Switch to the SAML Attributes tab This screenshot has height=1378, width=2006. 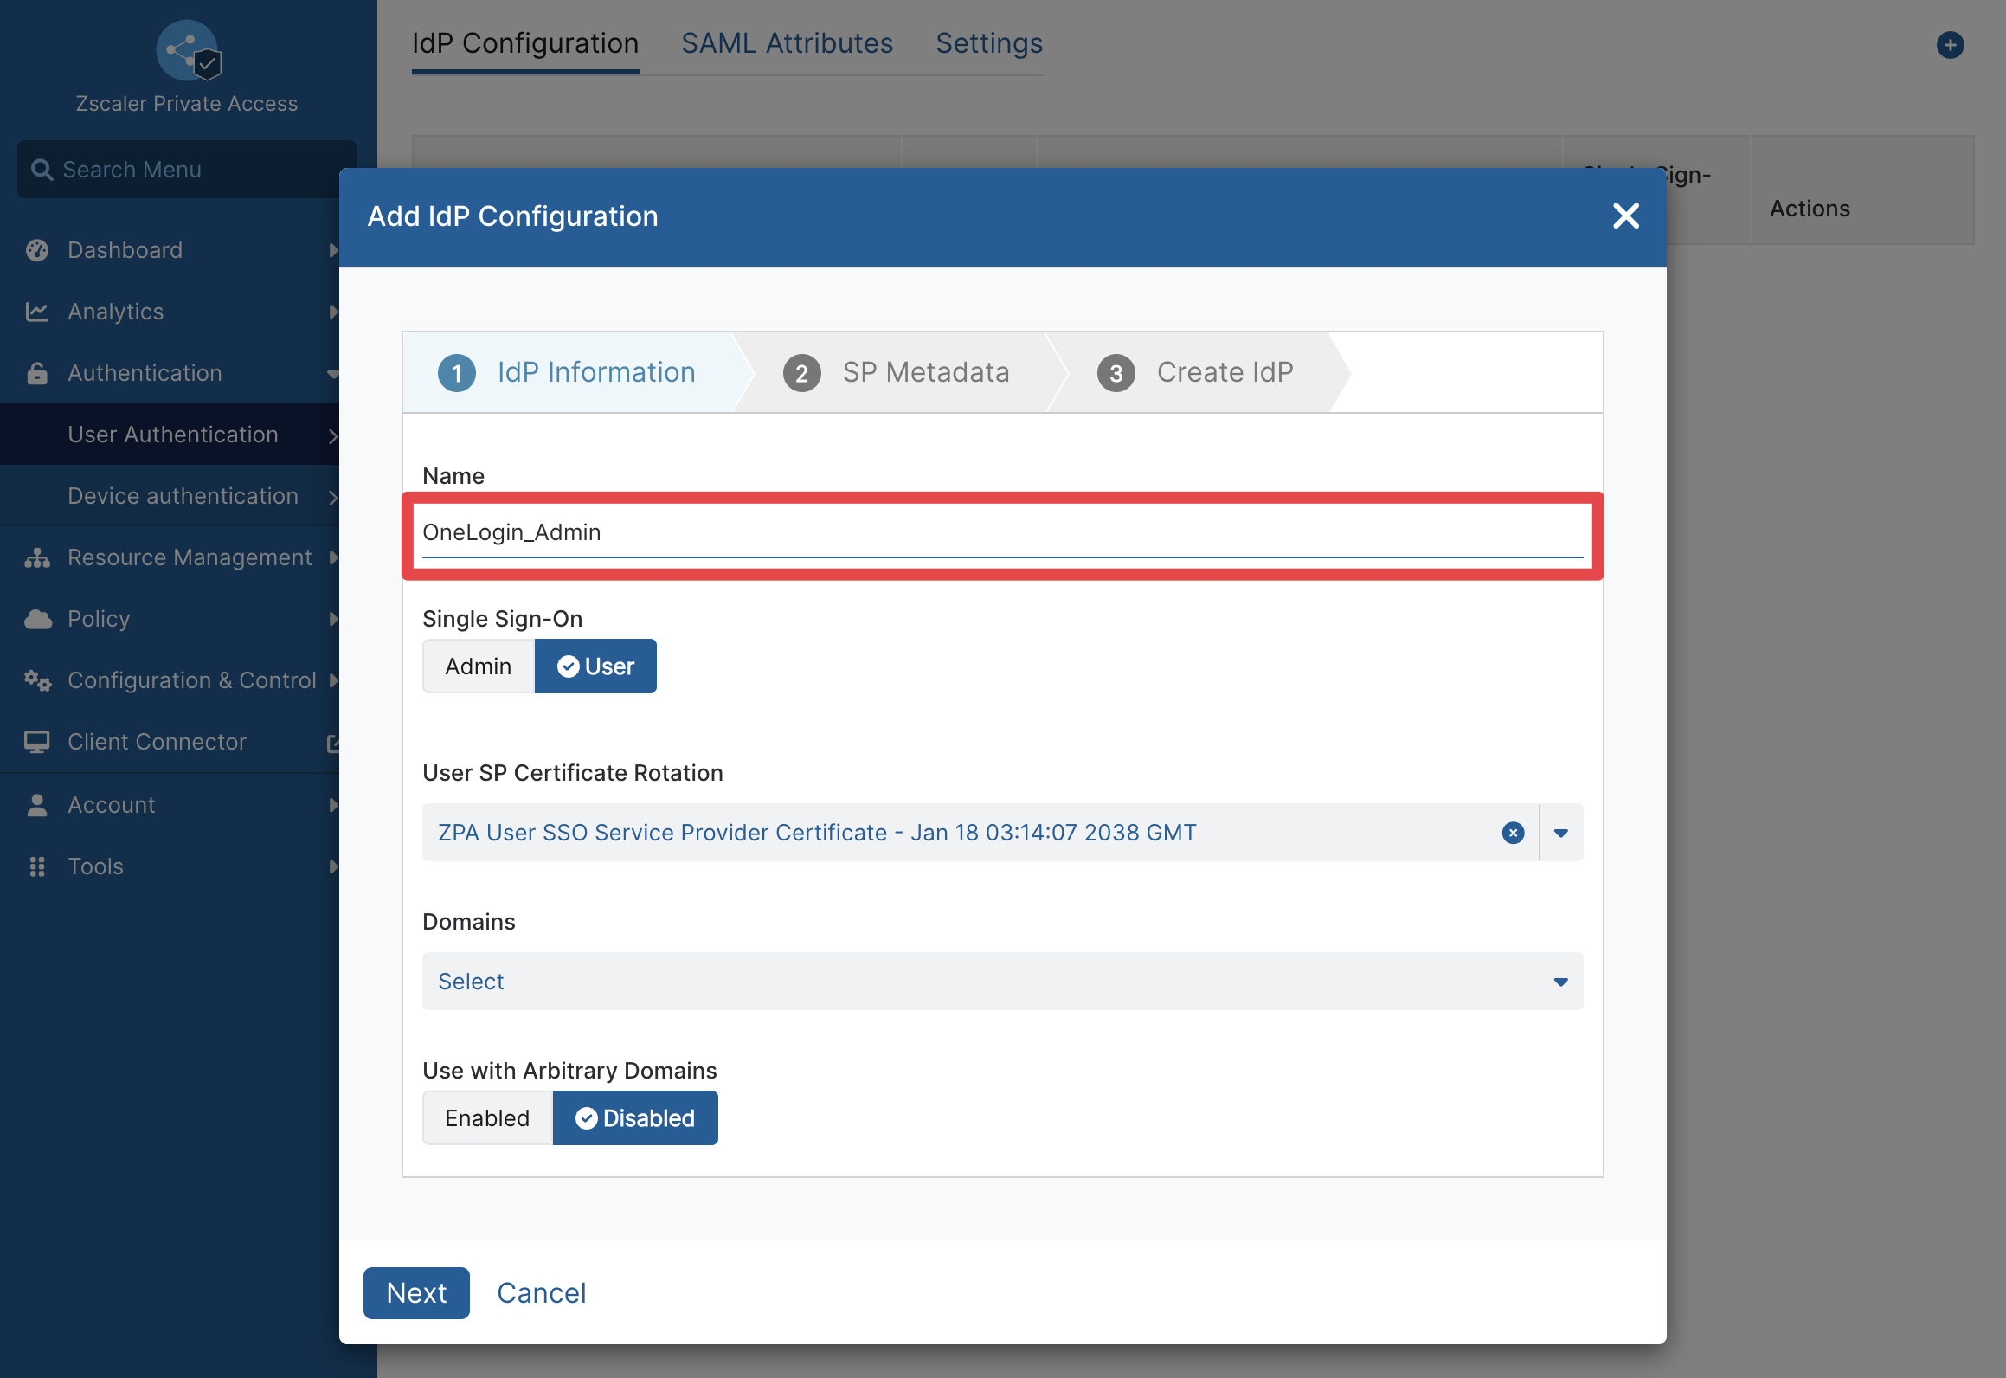[787, 43]
